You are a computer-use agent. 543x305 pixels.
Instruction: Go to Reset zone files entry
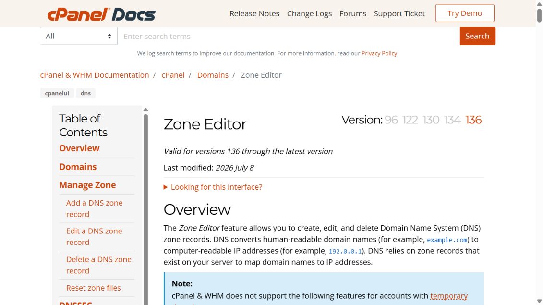94,288
